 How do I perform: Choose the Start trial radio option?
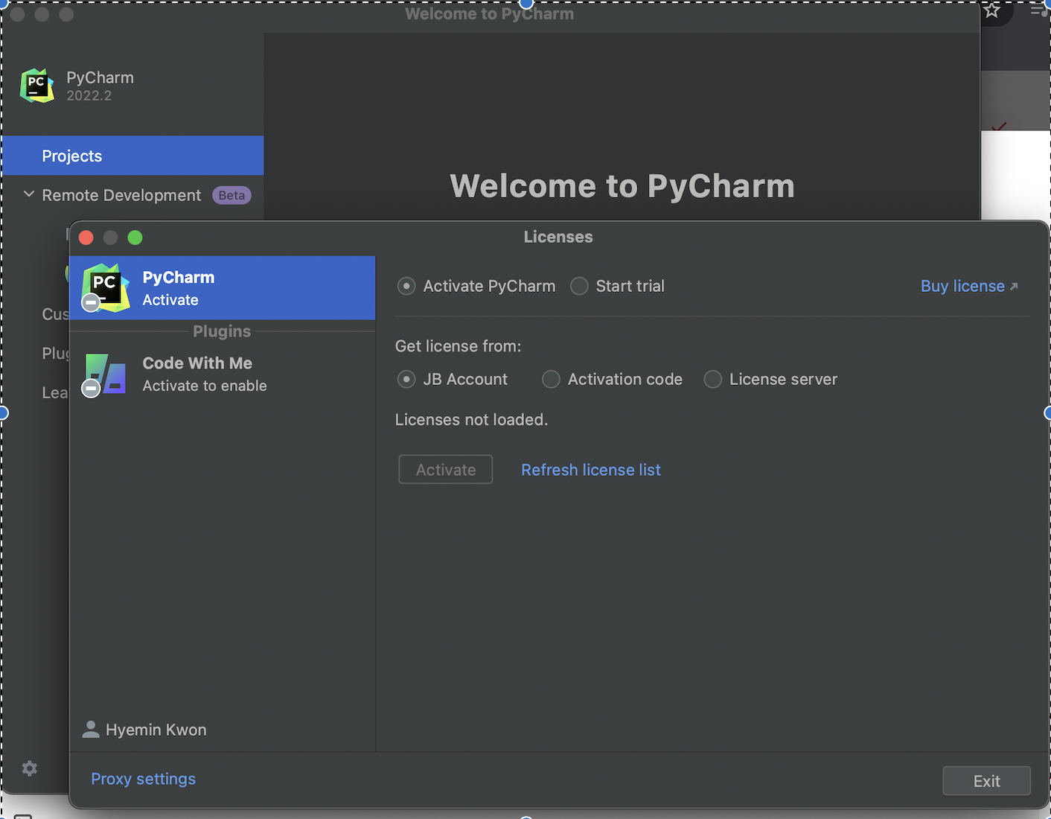tap(579, 286)
